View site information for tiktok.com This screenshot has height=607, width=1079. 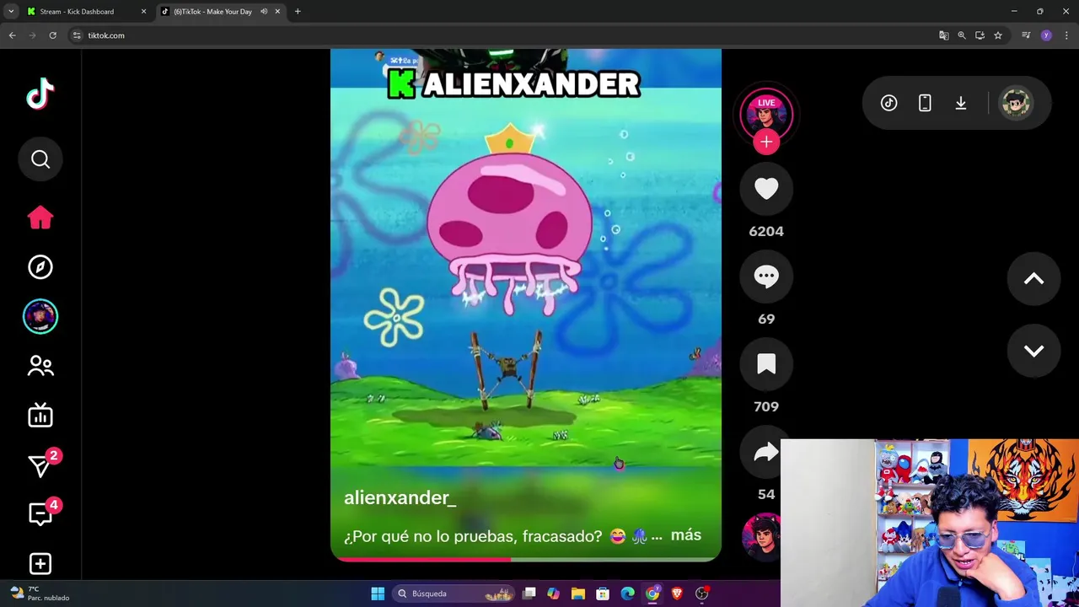click(77, 35)
